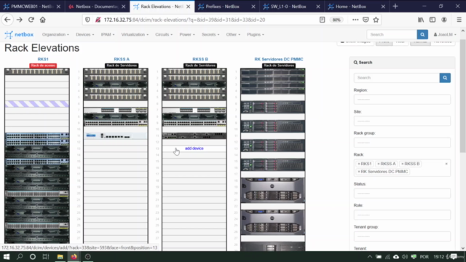
Task: Expand the Plugins menu
Action: pos(256,34)
